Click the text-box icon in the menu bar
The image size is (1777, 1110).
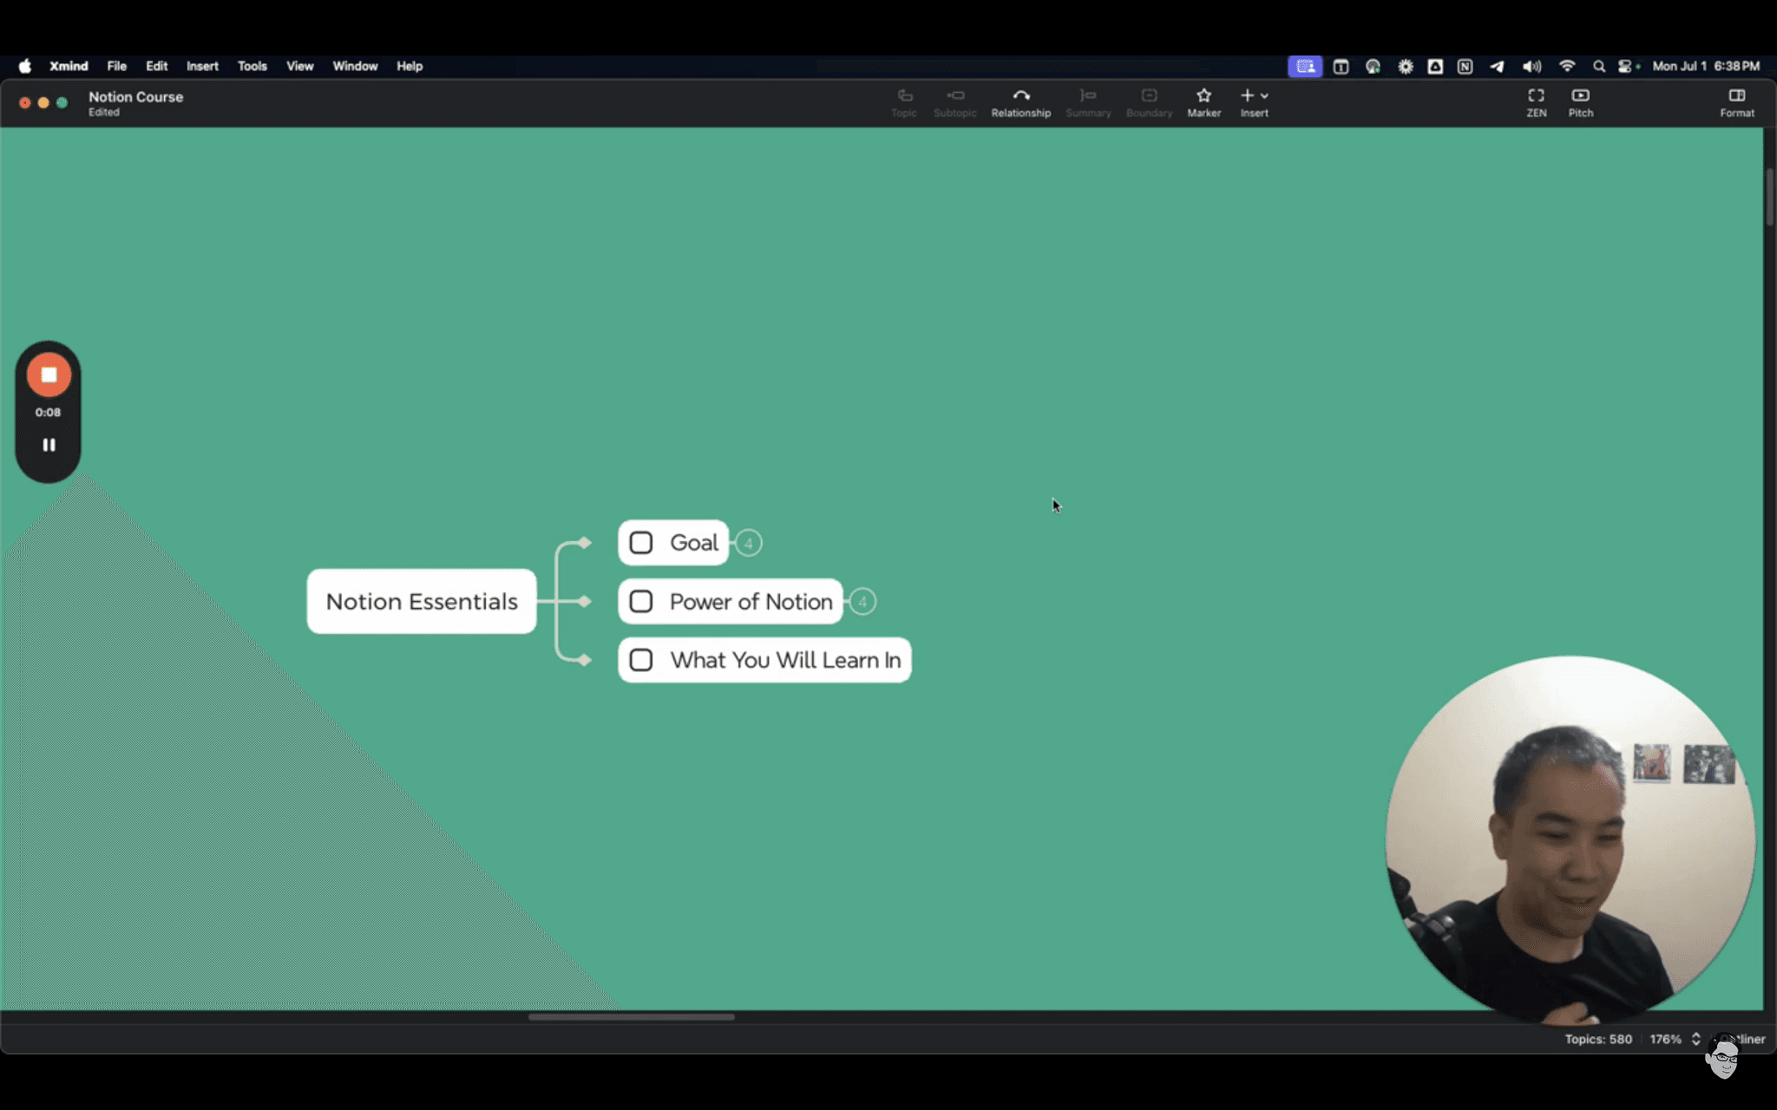tap(1341, 66)
